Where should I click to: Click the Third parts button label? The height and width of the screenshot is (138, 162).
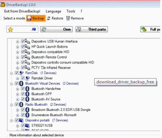coord(97,29)
